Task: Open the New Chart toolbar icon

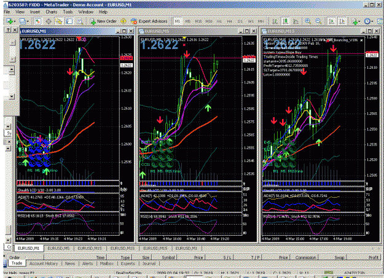Action: tap(10, 21)
